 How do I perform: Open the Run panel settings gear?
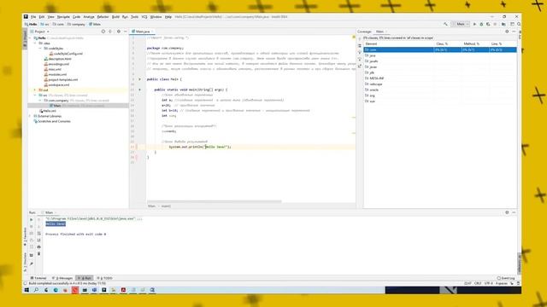pyautogui.click(x=507, y=212)
